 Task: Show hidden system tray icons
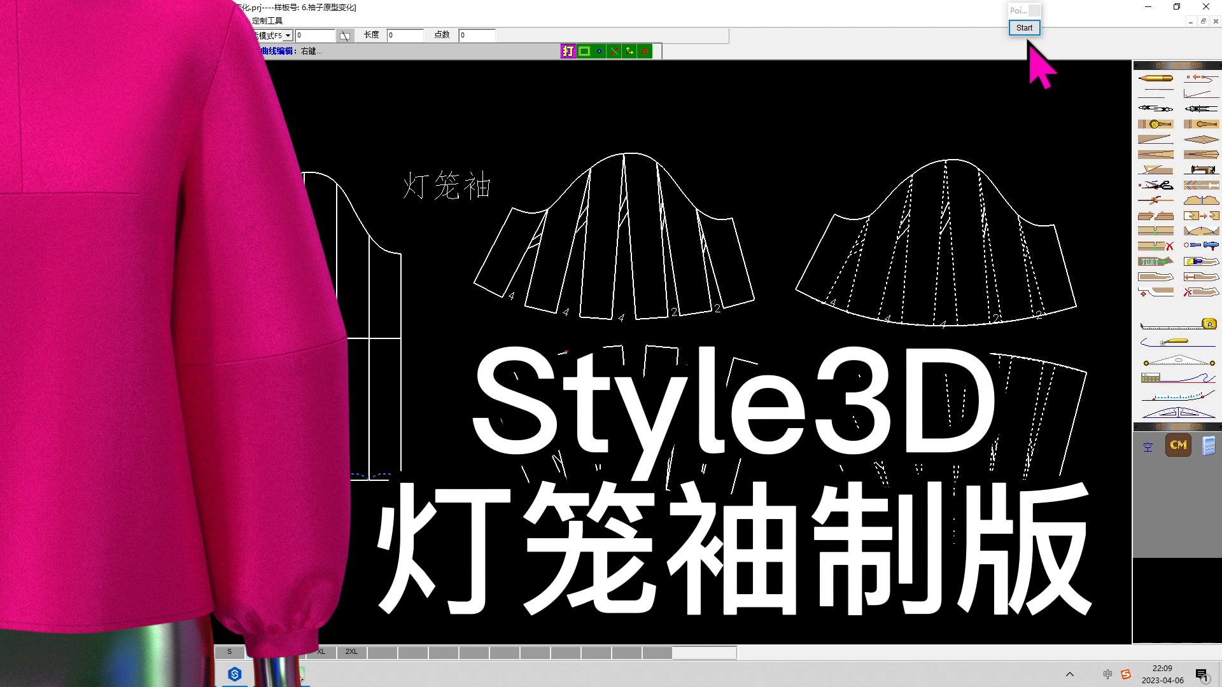(x=1070, y=674)
